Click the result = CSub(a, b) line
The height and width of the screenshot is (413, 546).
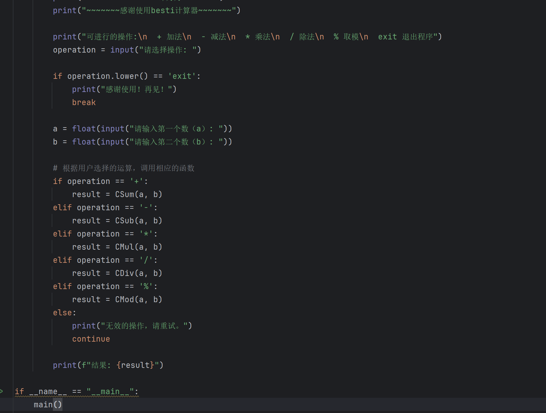117,221
